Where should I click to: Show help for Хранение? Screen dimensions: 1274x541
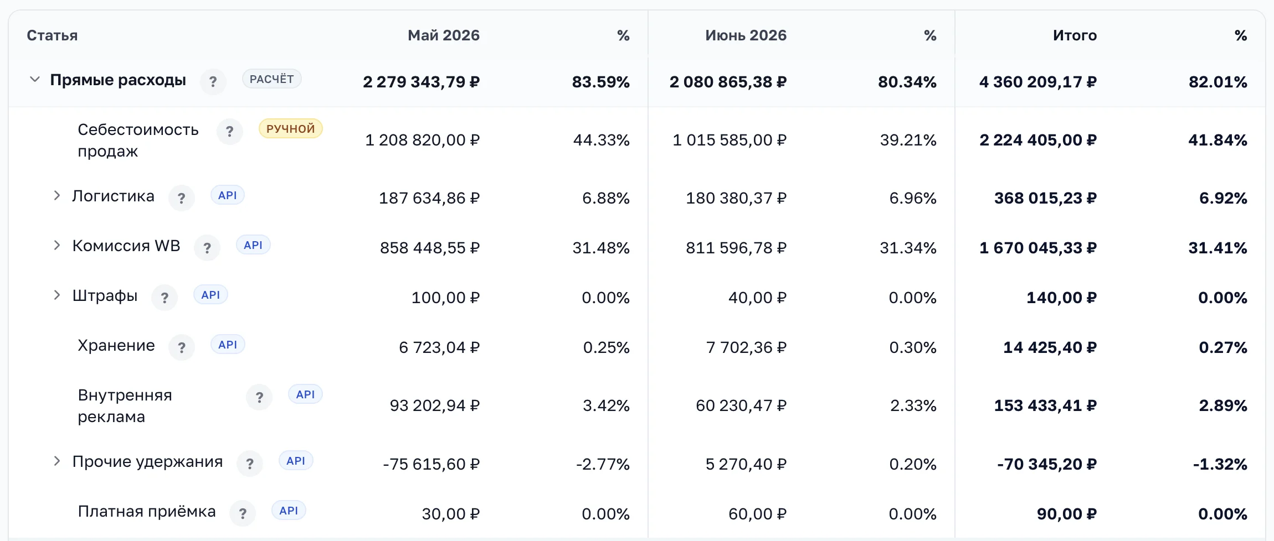click(181, 347)
